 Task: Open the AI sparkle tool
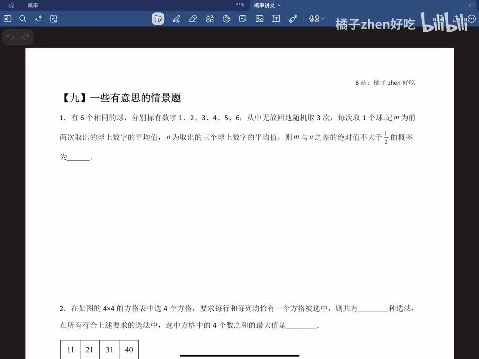38,19
